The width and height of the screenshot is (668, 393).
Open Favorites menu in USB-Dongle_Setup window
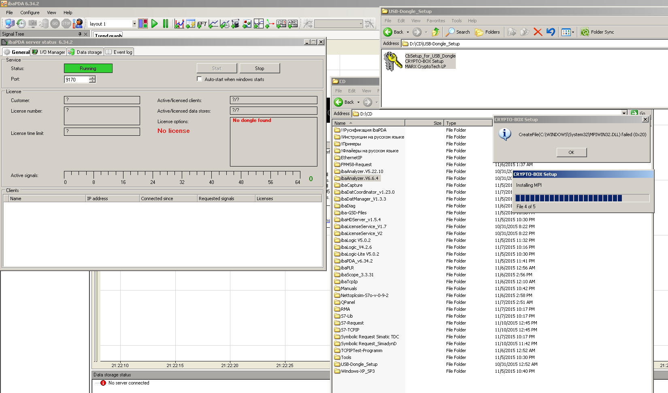tap(436, 21)
